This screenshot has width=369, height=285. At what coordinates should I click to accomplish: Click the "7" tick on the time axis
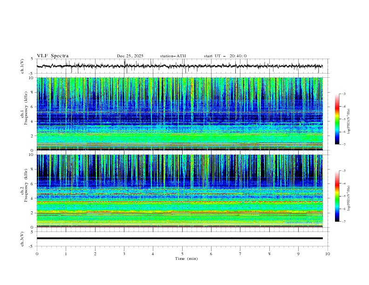tap(240, 254)
